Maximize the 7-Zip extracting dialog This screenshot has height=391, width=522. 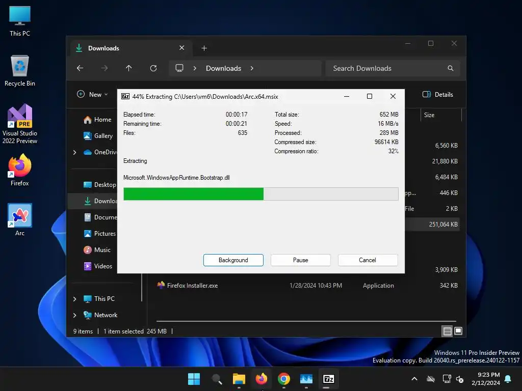370,96
